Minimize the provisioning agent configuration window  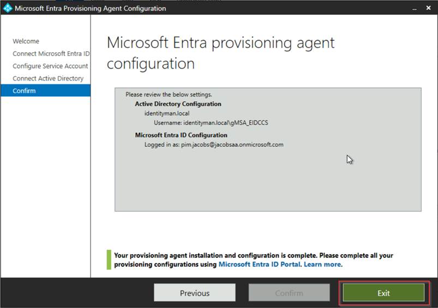tap(413, 8)
